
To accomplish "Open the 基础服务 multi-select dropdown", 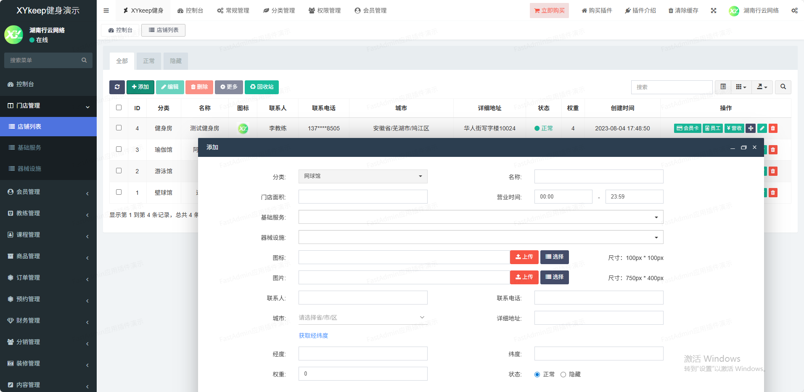I will click(x=481, y=217).
